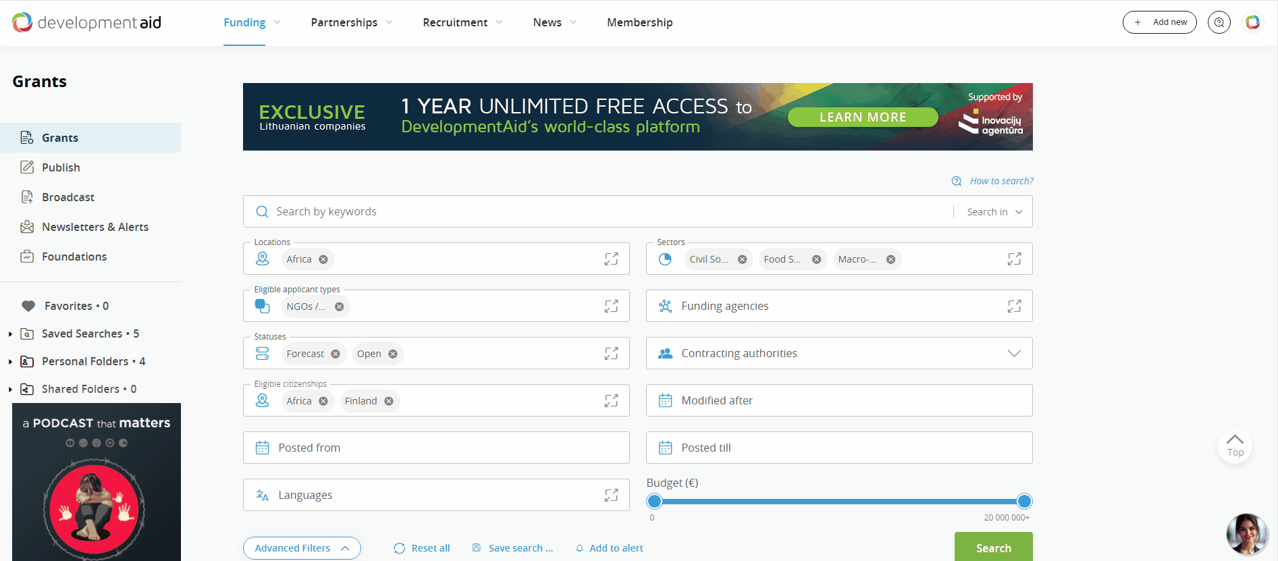Click the Posted till calendar icon
Viewport: 1278px width, 561px height.
pyautogui.click(x=665, y=448)
